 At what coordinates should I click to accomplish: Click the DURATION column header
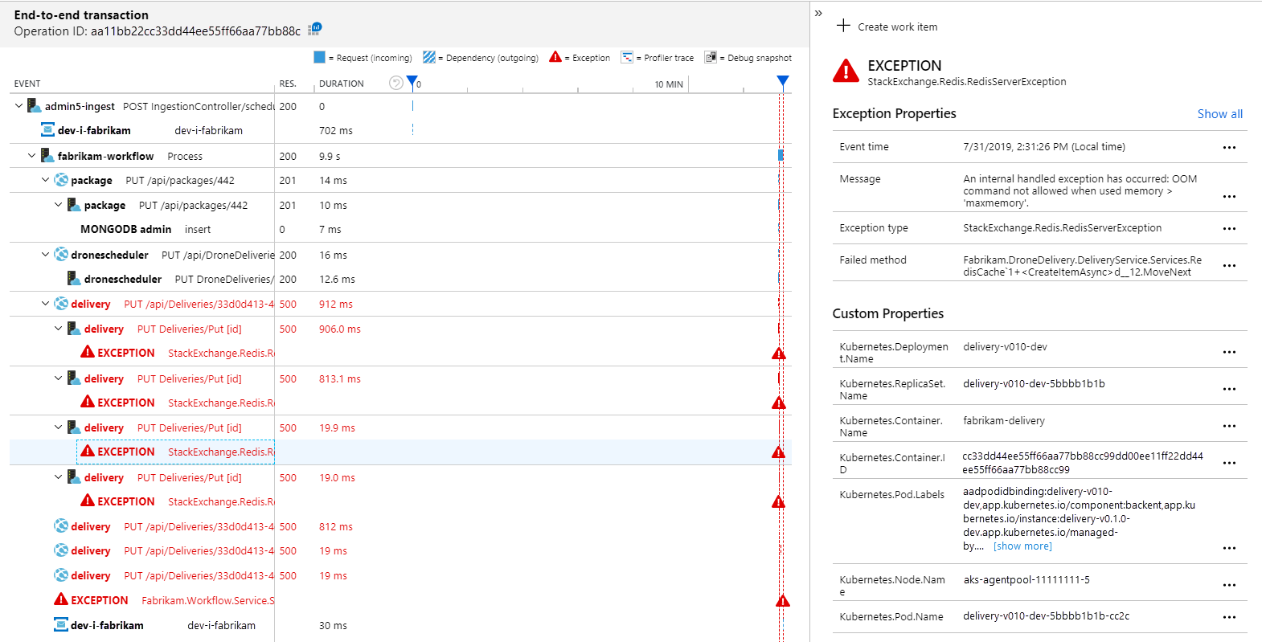point(342,84)
